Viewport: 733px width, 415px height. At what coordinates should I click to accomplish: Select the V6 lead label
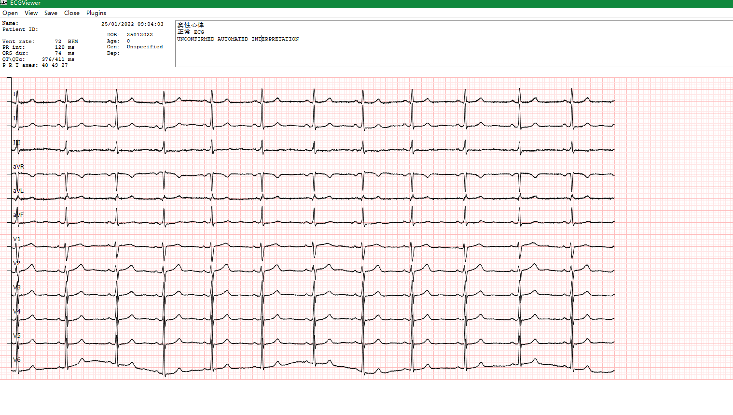pos(16,359)
